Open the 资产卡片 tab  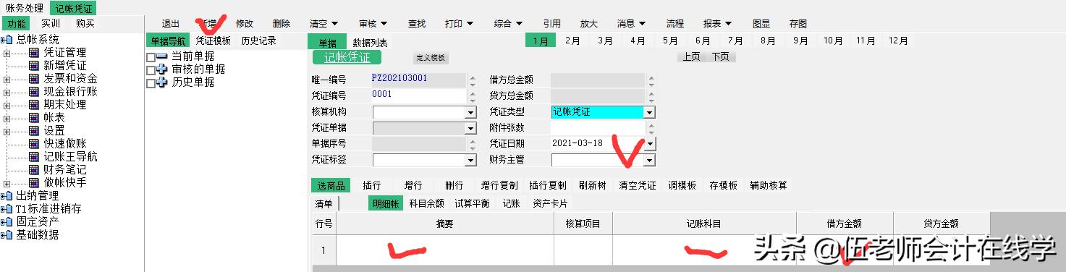(x=550, y=204)
